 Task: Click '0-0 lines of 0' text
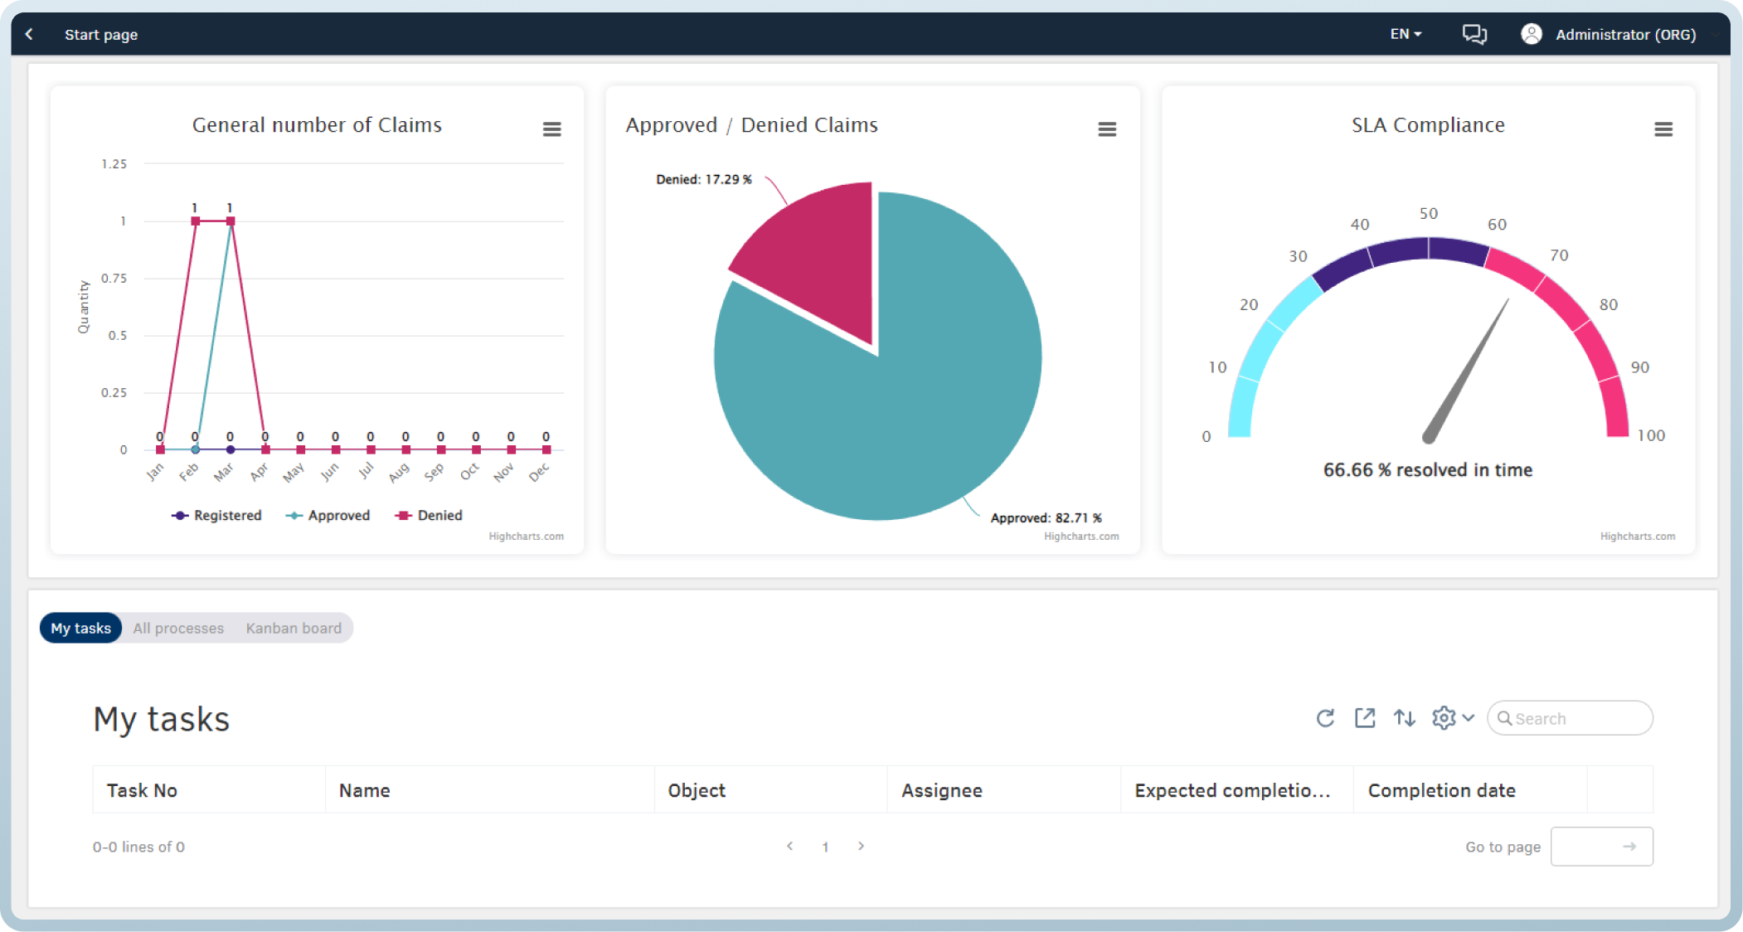(x=138, y=847)
